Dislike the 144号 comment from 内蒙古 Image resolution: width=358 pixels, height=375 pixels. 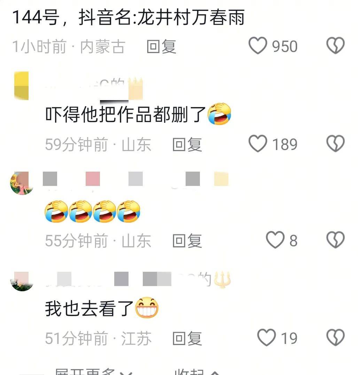tap(336, 45)
